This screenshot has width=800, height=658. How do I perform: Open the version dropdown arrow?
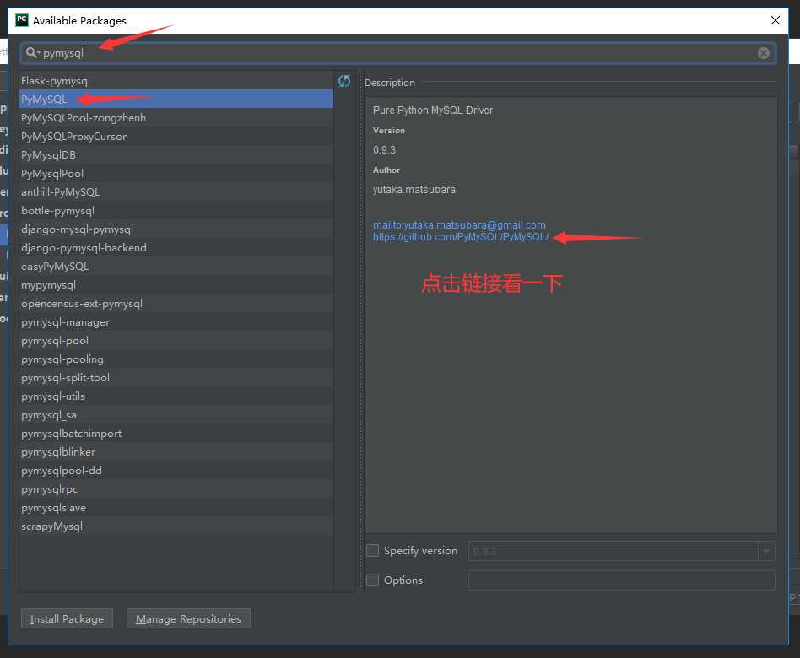[x=765, y=551]
